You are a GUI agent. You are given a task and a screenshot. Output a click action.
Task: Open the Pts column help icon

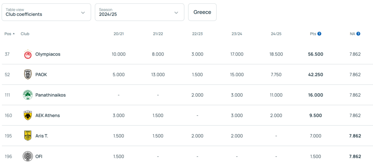(x=319, y=34)
